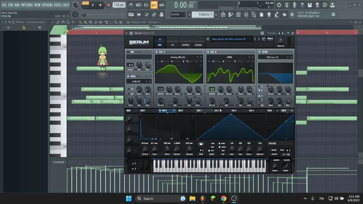Switch Serum to the FX tab
Viewport: 363px width, 204px height.
[173, 42]
